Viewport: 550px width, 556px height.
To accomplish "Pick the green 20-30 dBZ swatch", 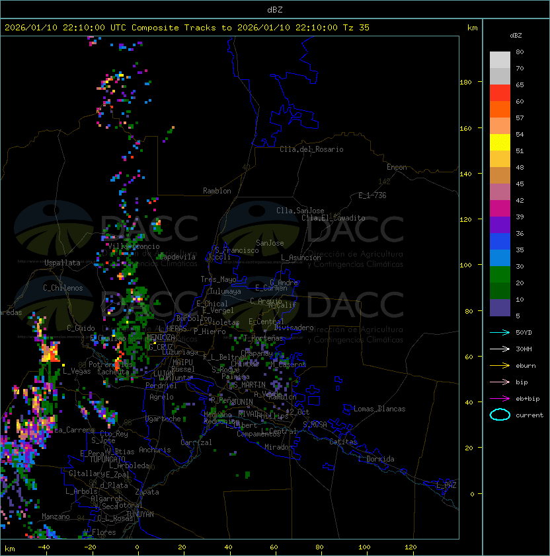I will [500, 275].
